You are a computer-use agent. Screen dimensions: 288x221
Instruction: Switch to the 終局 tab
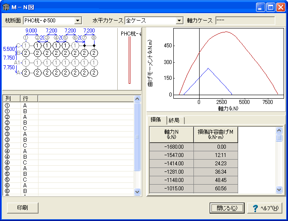pos(175,121)
